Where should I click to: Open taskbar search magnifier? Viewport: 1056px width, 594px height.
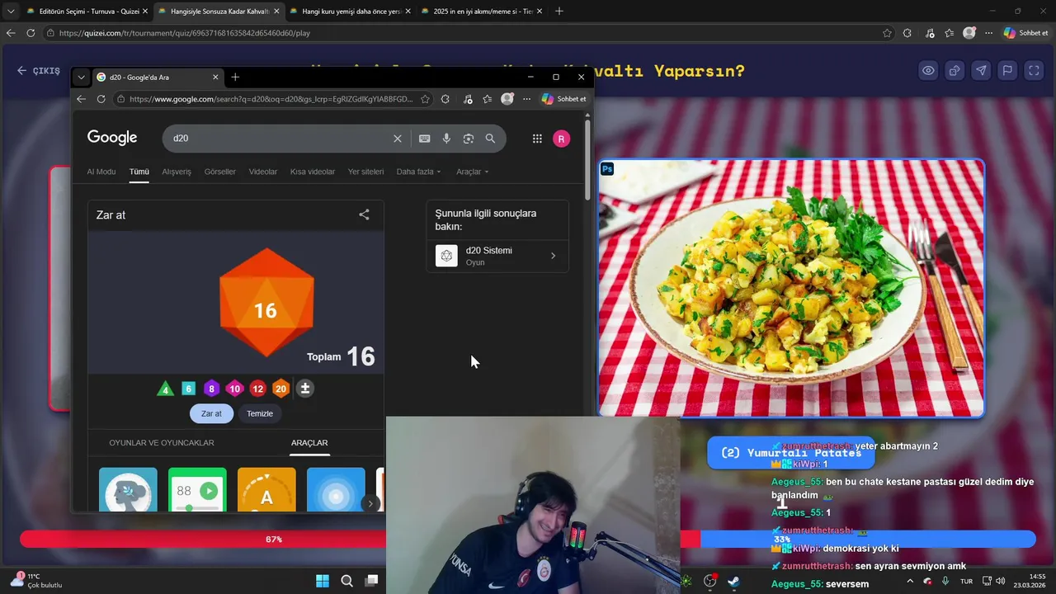[347, 581]
